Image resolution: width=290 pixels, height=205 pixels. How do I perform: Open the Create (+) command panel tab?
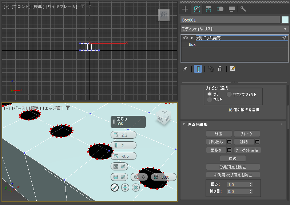pos(185,9)
